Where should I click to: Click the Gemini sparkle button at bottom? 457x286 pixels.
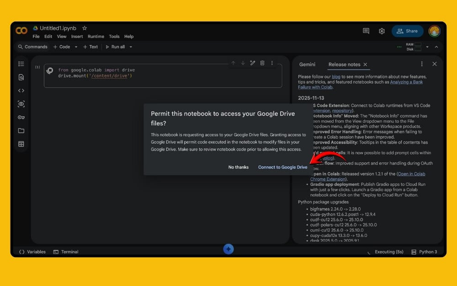(x=228, y=249)
